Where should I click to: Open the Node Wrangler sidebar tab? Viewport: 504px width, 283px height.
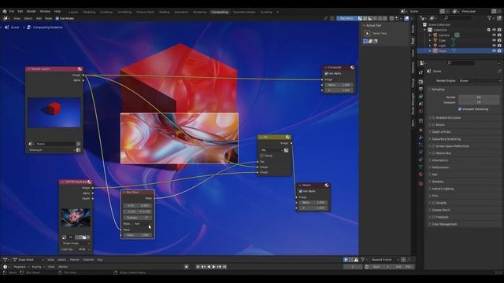[x=413, y=103]
